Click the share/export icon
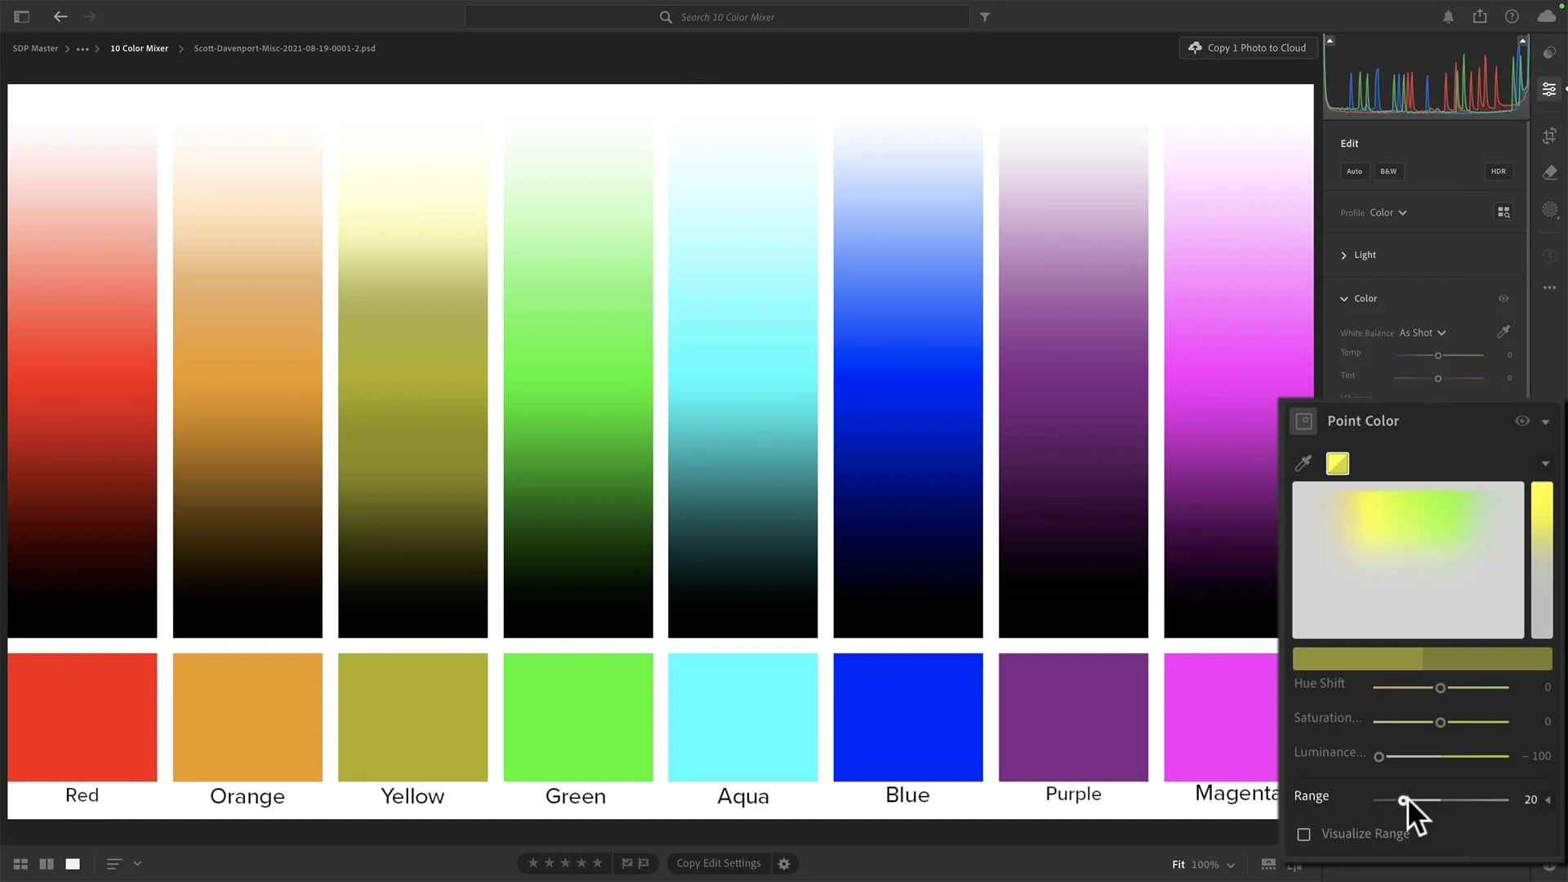 point(1480,16)
